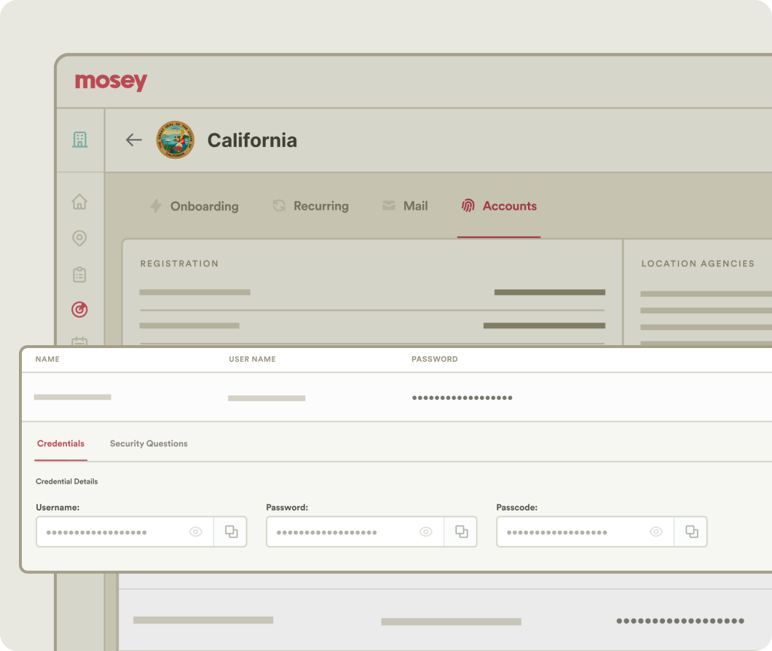This screenshot has width=772, height=651.
Task: Click the mosey logo
Action: tap(111, 82)
